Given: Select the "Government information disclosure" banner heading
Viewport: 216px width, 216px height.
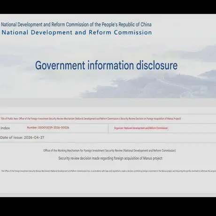Looking at the screenshot, I should (106, 65).
